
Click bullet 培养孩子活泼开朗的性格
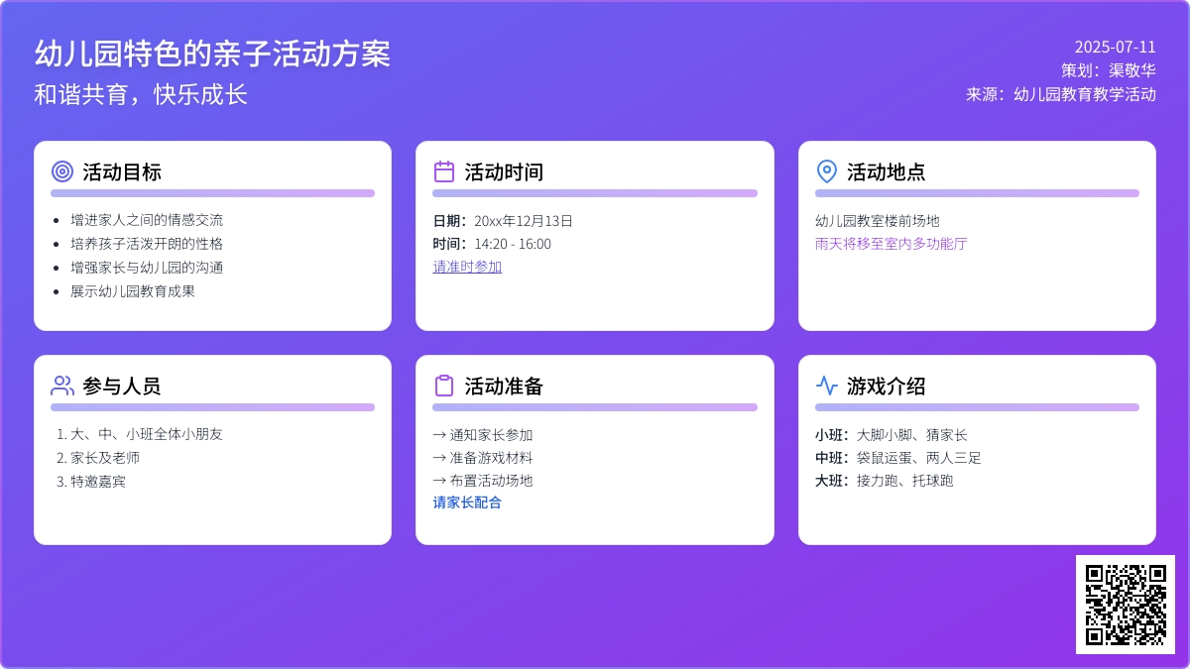[x=147, y=244]
